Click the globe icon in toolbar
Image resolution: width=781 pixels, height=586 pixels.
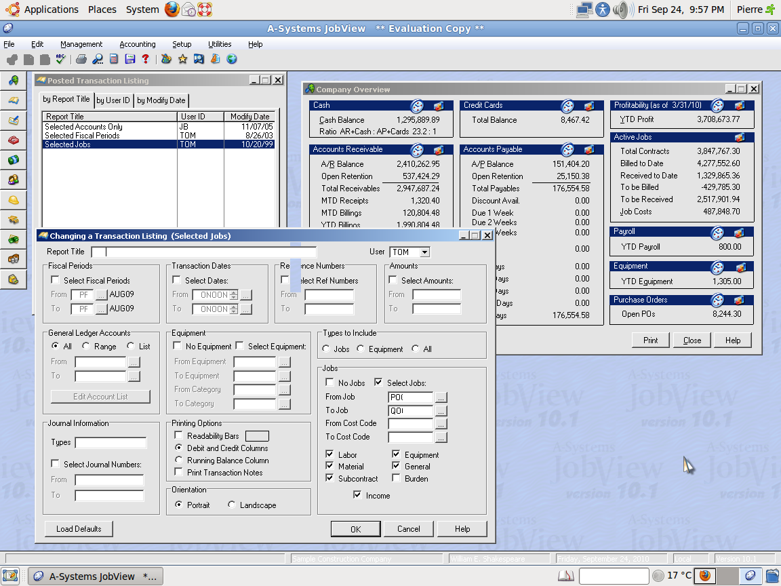click(x=232, y=60)
